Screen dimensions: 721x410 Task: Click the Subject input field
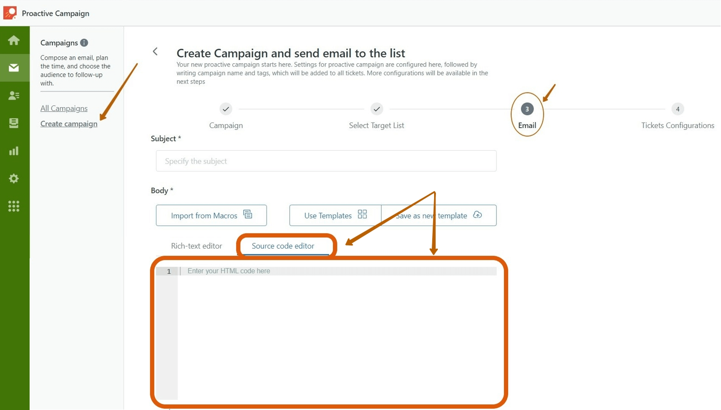[x=326, y=161]
